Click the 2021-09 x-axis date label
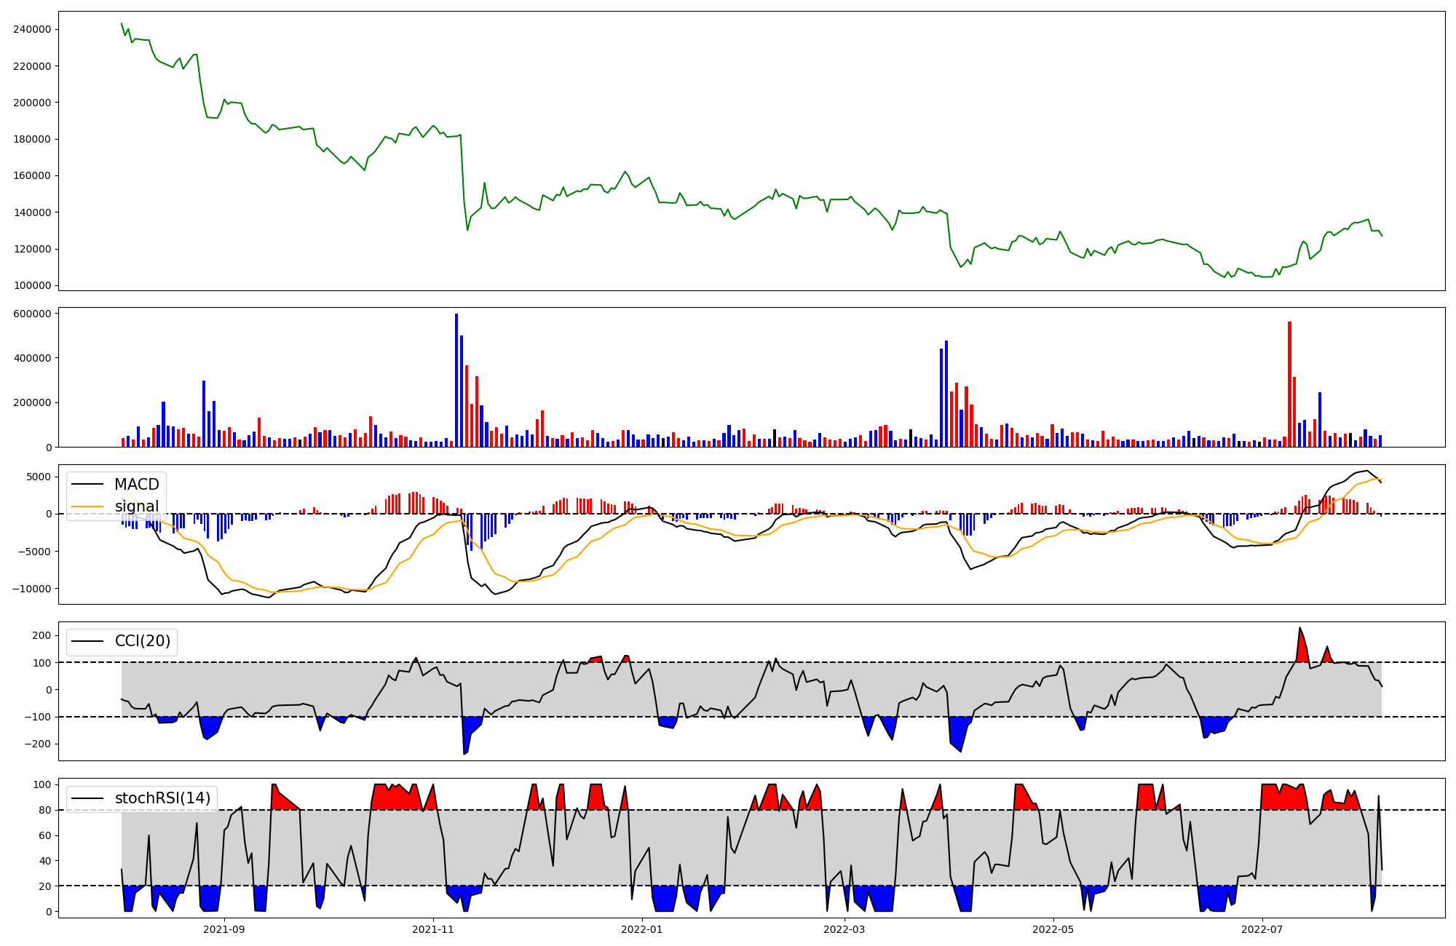Viewport: 1456px width, 946px height. tap(224, 929)
